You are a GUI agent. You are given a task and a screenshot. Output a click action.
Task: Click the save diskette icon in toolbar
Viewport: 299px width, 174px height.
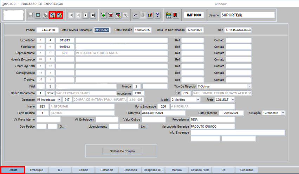click(31, 15)
